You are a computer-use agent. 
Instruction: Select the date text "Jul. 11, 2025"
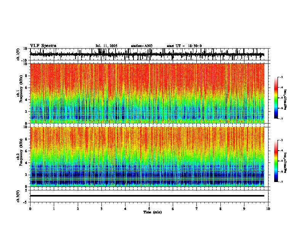click(x=106, y=46)
